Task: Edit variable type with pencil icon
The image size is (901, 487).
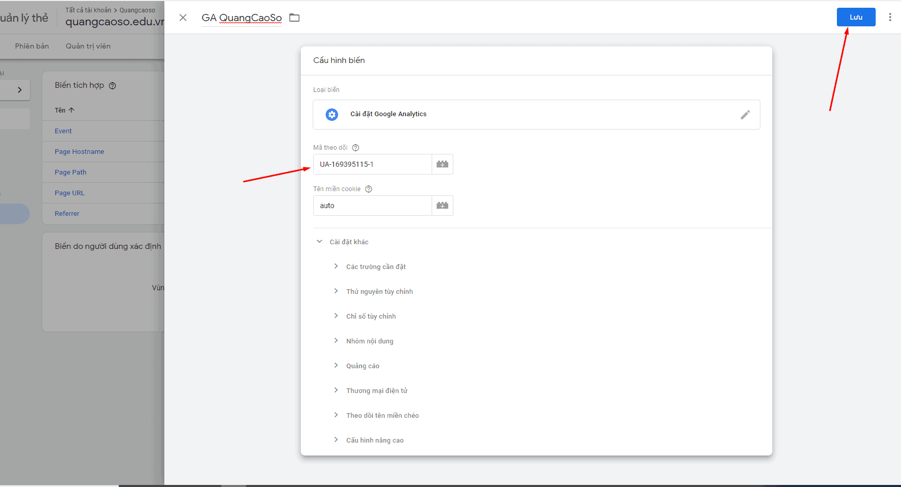Action: pos(745,115)
